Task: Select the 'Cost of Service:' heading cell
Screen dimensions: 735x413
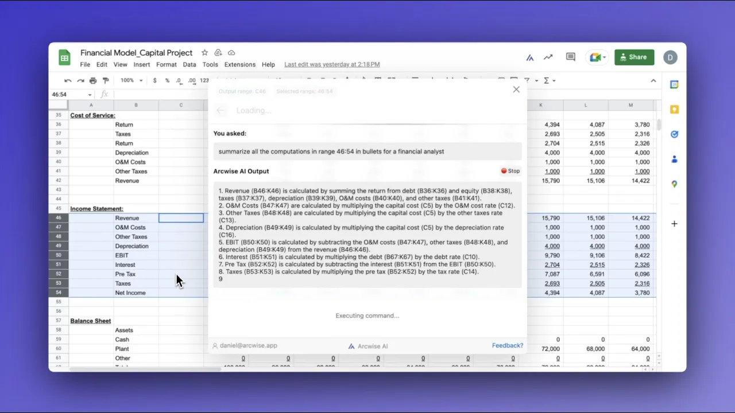Action: pyautogui.click(x=92, y=115)
